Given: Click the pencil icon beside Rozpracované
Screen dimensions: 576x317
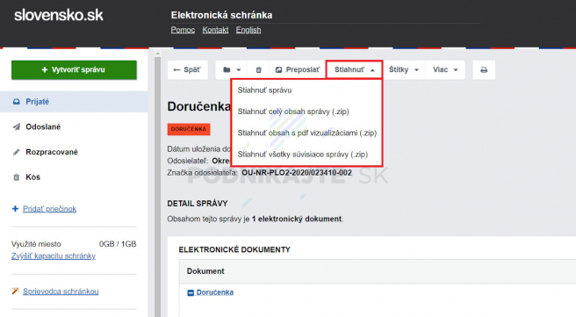Looking at the screenshot, I should [x=16, y=152].
